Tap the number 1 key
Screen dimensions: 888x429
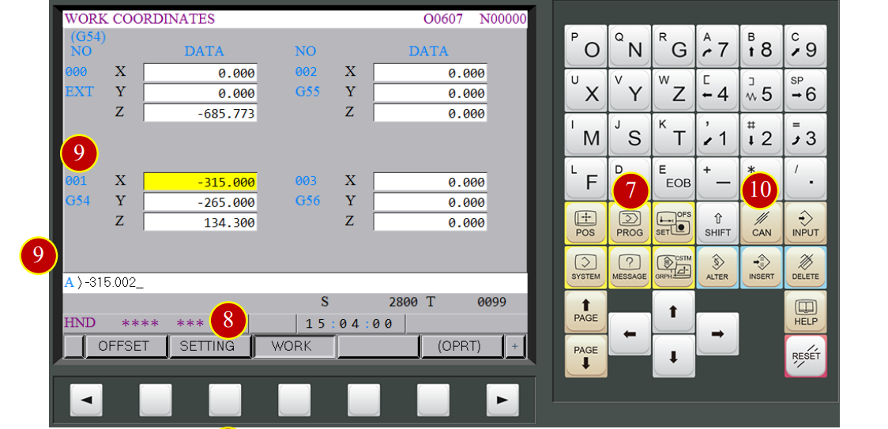click(717, 134)
